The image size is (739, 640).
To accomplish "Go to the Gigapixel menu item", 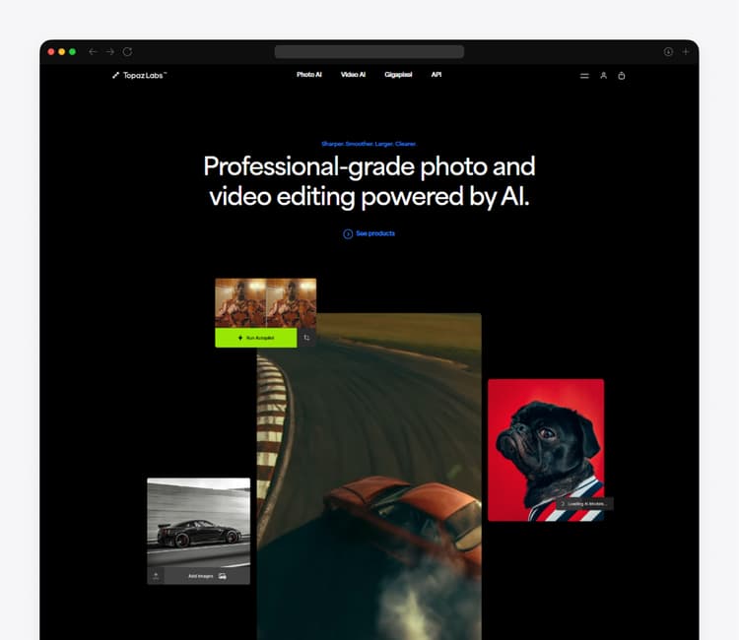I will click(398, 75).
